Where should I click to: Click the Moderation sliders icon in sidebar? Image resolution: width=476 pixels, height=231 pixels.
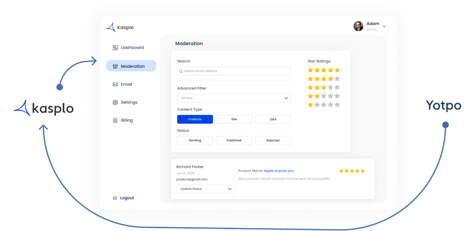click(x=115, y=66)
